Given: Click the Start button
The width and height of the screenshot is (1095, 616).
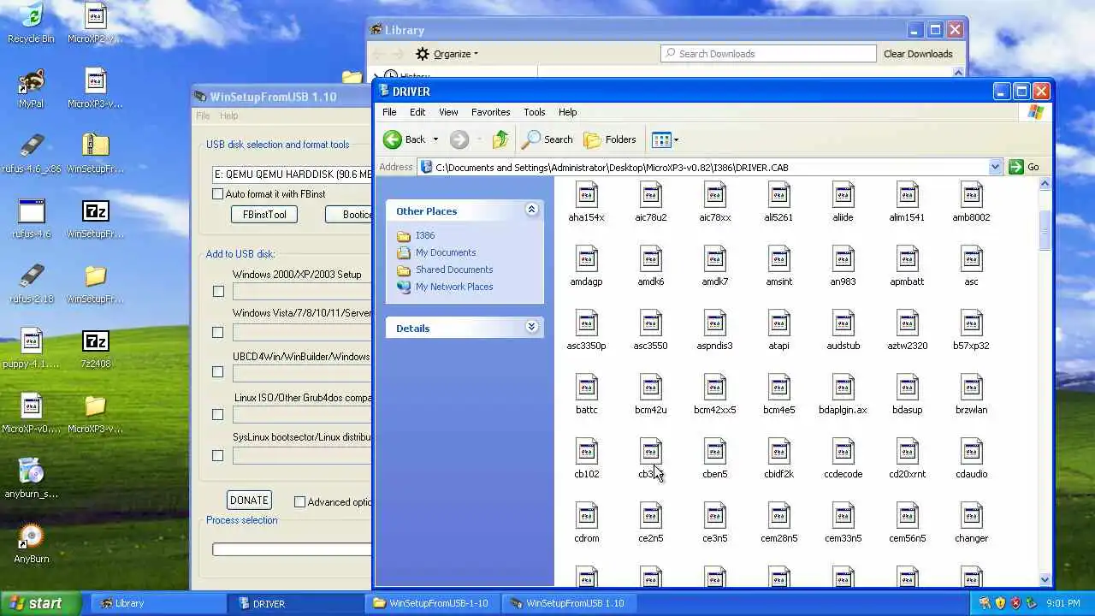Looking at the screenshot, I should coord(40,603).
